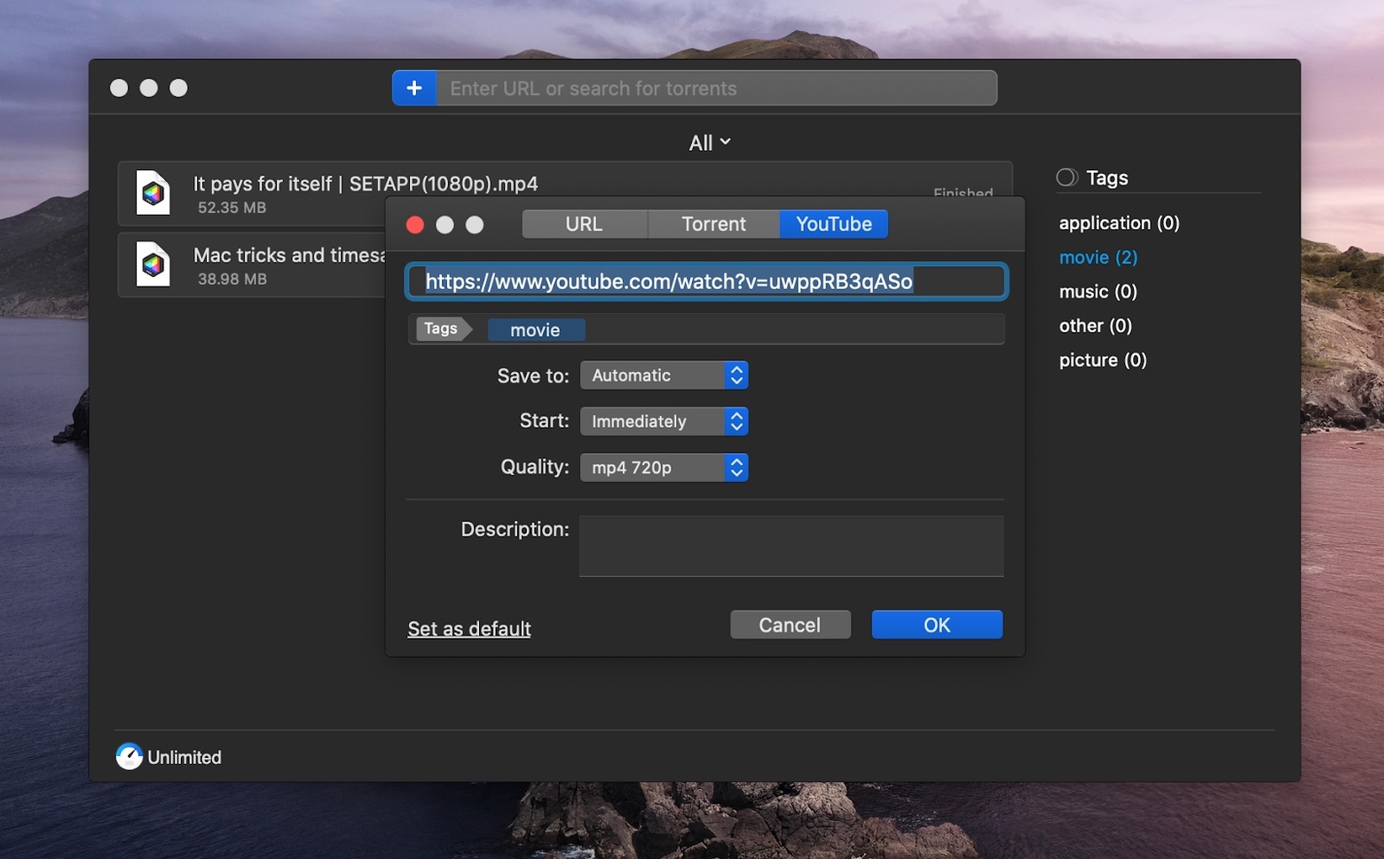
Task: Click the Description text area
Action: coord(791,546)
